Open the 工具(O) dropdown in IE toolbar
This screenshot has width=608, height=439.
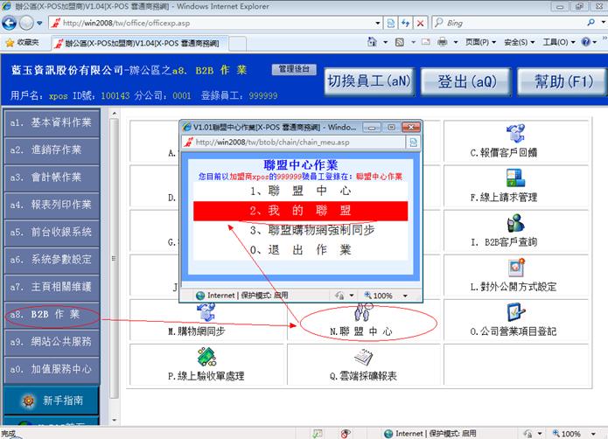[562, 42]
